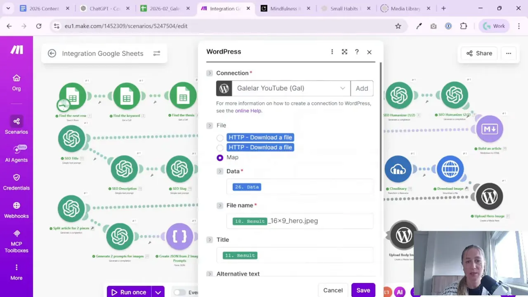528x297 pixels.
Task: Select the 'SEO Title' ChatGPT module
Action: click(71, 139)
